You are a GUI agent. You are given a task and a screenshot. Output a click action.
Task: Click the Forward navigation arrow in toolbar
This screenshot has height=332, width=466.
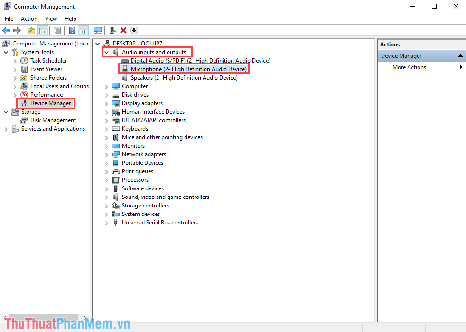(x=18, y=30)
